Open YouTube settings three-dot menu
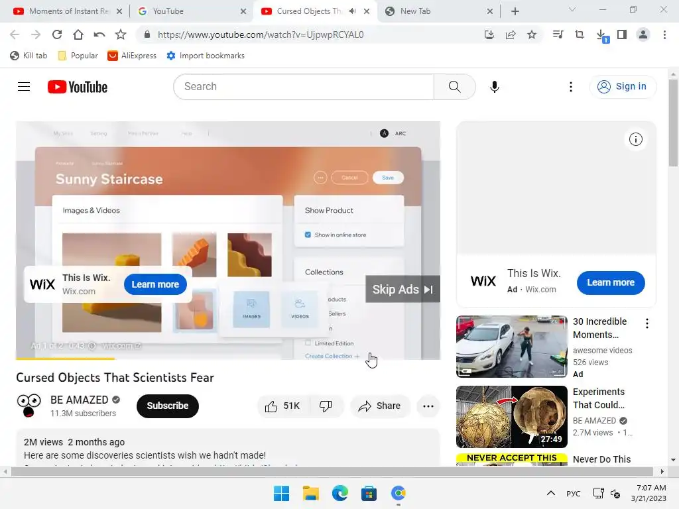 pyautogui.click(x=571, y=87)
